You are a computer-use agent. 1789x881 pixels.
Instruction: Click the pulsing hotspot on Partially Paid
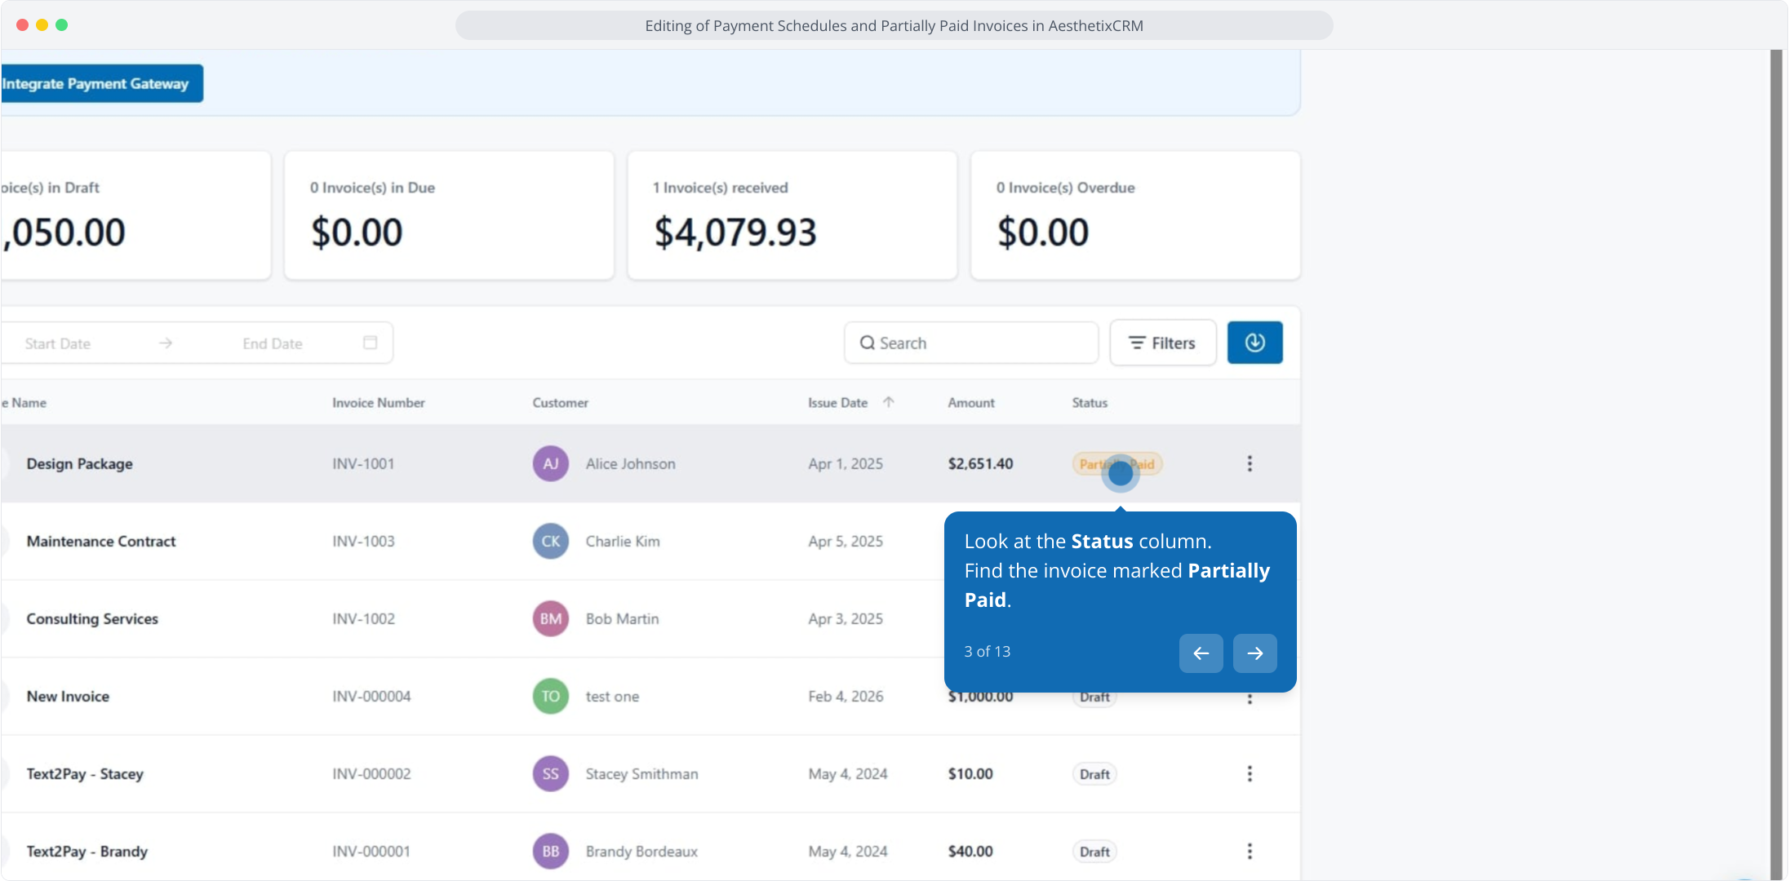click(x=1120, y=473)
